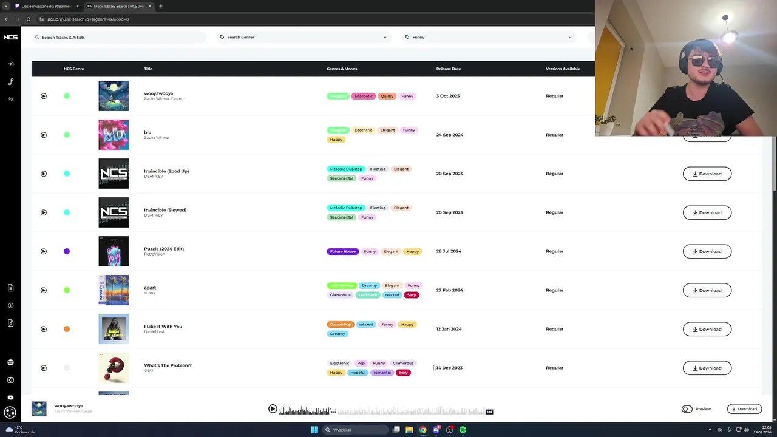Toggle the Preview switch in player
This screenshot has width=777, height=437.
687,409
